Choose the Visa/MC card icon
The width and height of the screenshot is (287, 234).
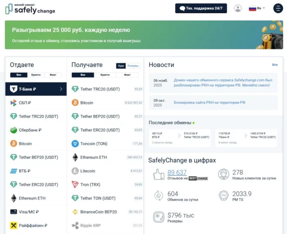14,212
